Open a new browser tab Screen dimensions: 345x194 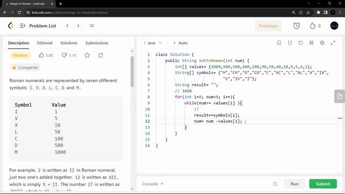tap(60, 4)
